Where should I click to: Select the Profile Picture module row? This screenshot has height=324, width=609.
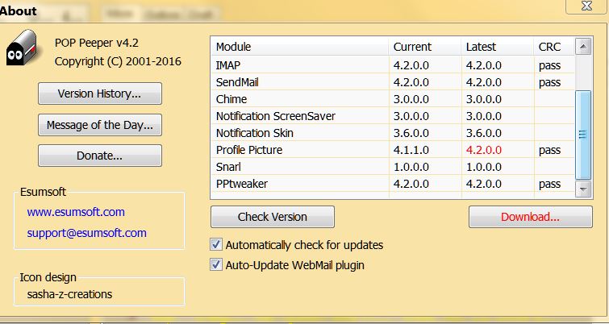pyautogui.click(x=393, y=150)
